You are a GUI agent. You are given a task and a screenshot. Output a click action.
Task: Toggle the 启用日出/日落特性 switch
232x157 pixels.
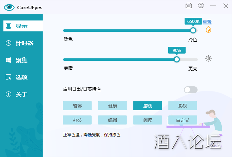[190, 89]
